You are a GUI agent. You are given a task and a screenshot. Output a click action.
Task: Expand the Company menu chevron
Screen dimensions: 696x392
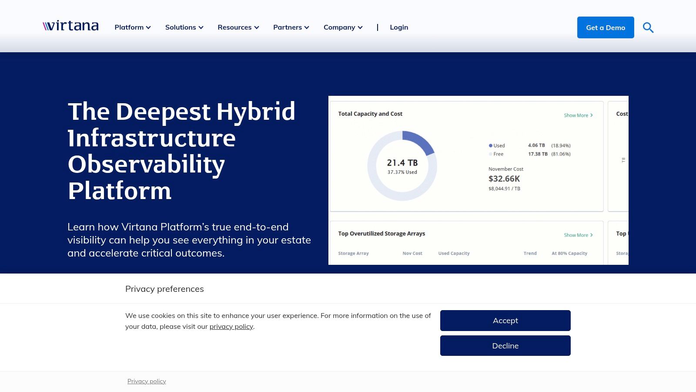[360, 27]
